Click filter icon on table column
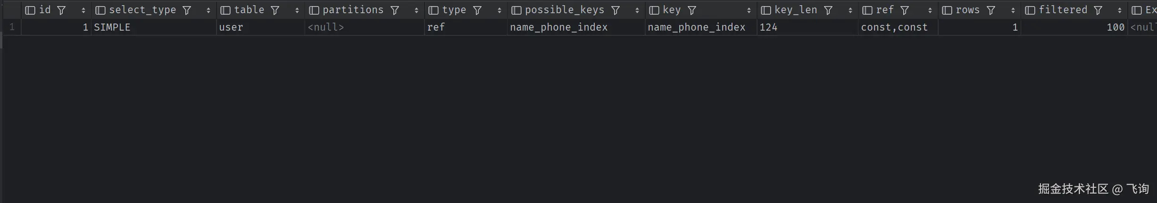 point(275,10)
